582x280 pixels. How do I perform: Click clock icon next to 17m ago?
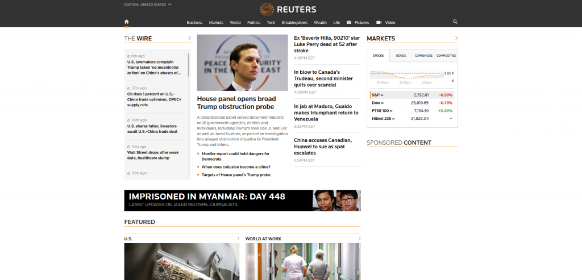pyautogui.click(x=129, y=147)
